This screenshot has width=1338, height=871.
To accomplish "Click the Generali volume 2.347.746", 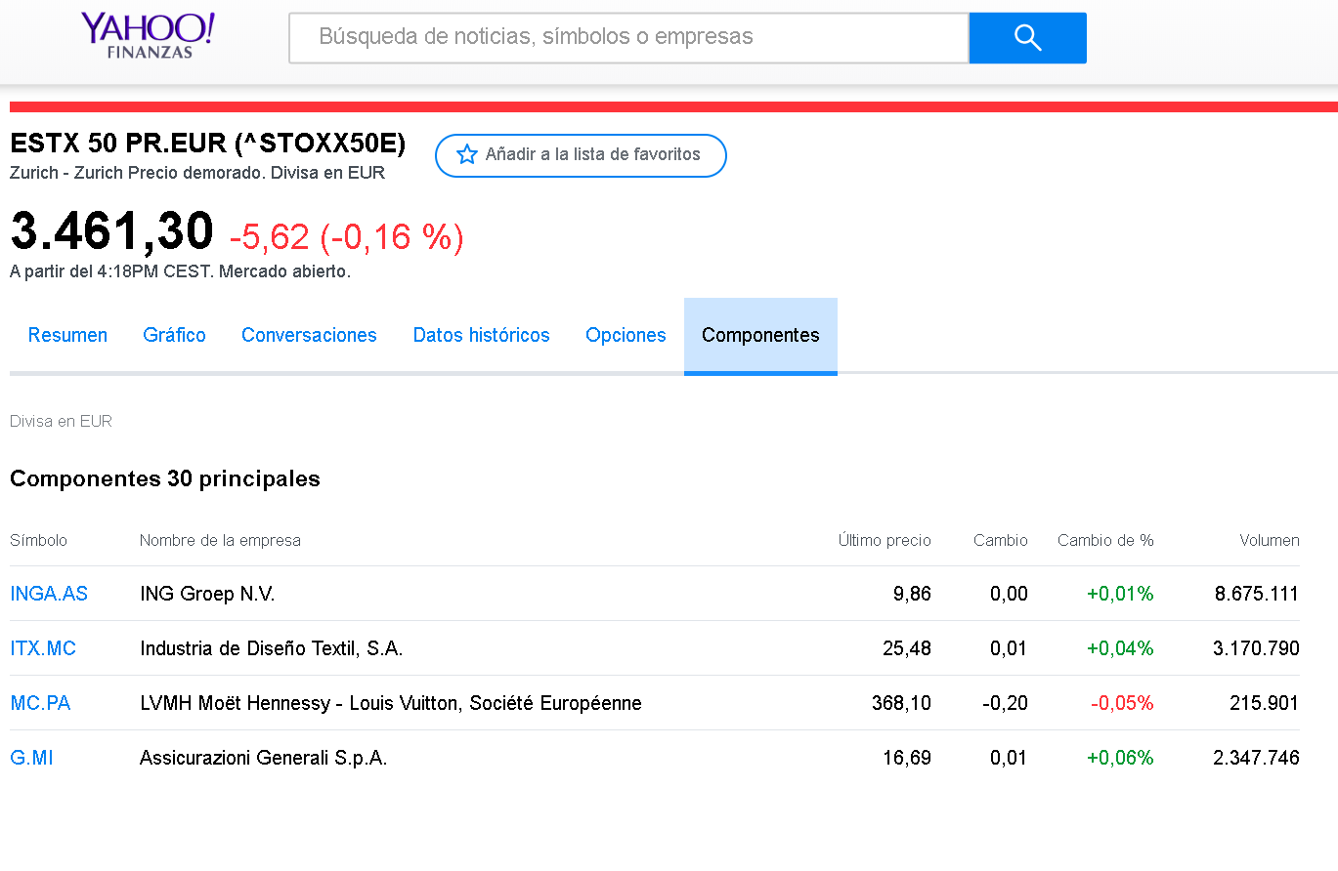I will pyautogui.click(x=1257, y=758).
